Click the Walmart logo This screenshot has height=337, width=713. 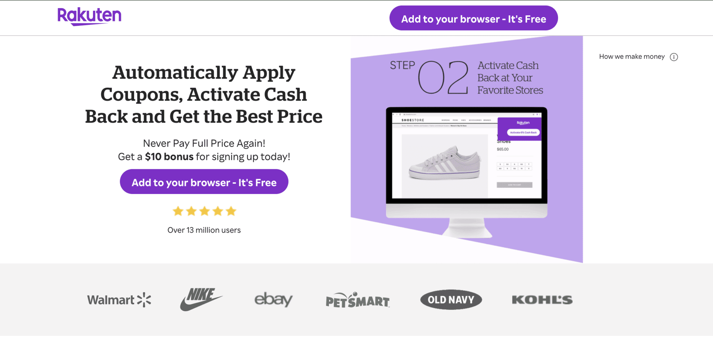coord(119,300)
